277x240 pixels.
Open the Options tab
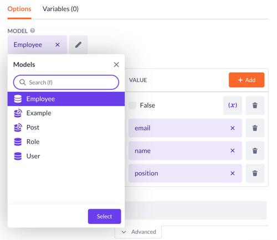pyautogui.click(x=19, y=9)
